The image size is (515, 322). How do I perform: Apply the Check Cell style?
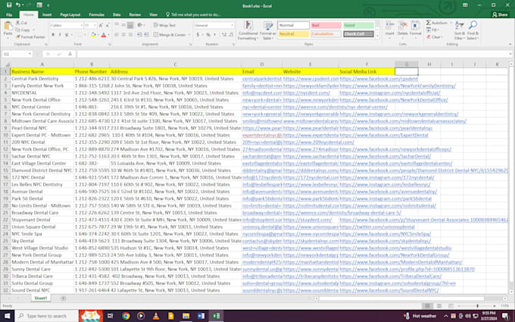coord(358,34)
